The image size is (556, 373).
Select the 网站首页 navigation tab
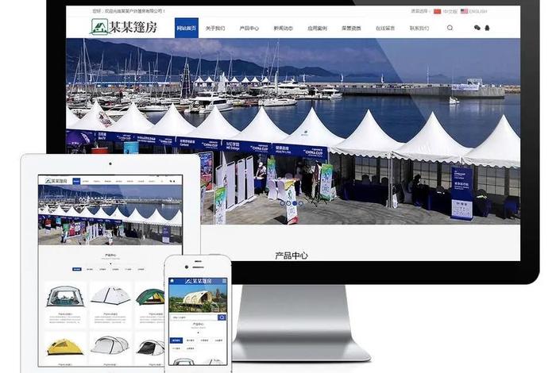click(187, 28)
